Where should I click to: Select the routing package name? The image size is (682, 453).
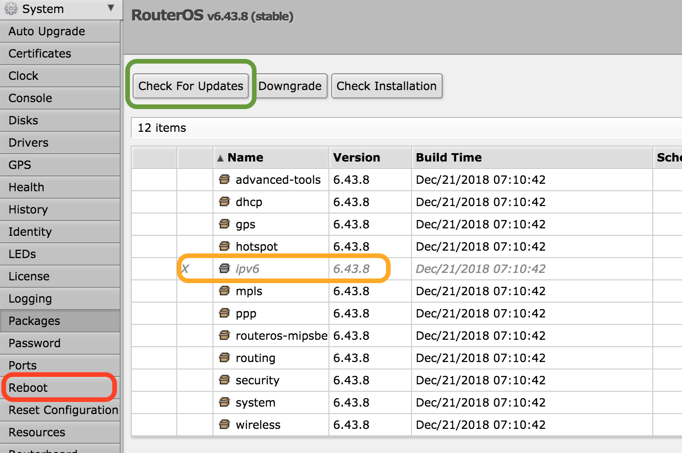point(255,358)
